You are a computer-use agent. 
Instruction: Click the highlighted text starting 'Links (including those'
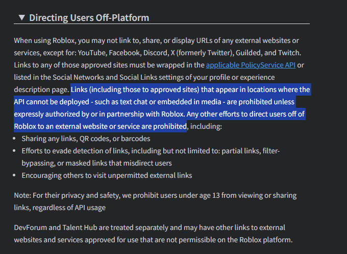(162, 108)
